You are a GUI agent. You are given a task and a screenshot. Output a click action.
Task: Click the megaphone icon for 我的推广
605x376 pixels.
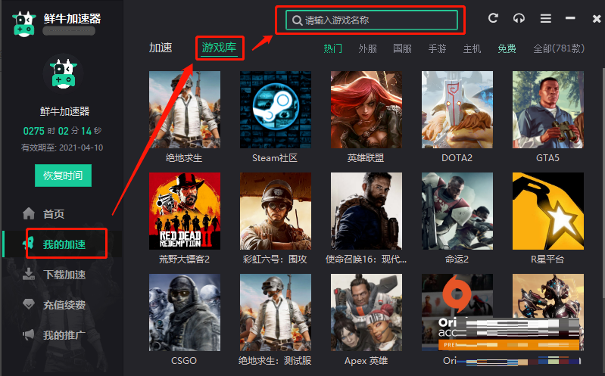coord(29,334)
